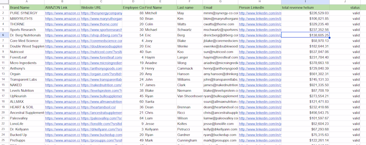This screenshot has height=145, width=366.
Task: Select the employee count 88 cell
Action: (133, 13)
